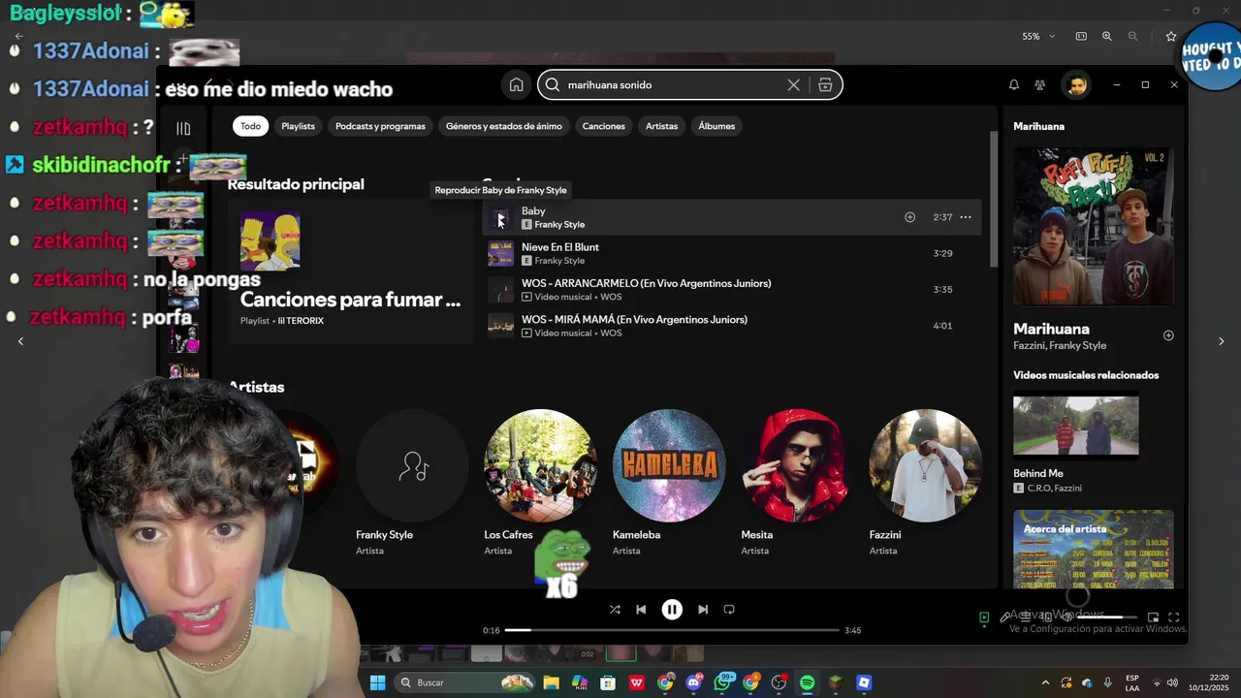Viewport: 1241px width, 698px height.
Task: Play Baby by Franky Style
Action: pyautogui.click(x=500, y=218)
